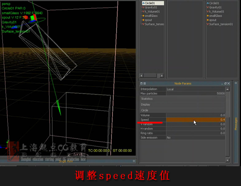
Task: Open the Interpolation dropdown showing Local
Action: pos(196,89)
